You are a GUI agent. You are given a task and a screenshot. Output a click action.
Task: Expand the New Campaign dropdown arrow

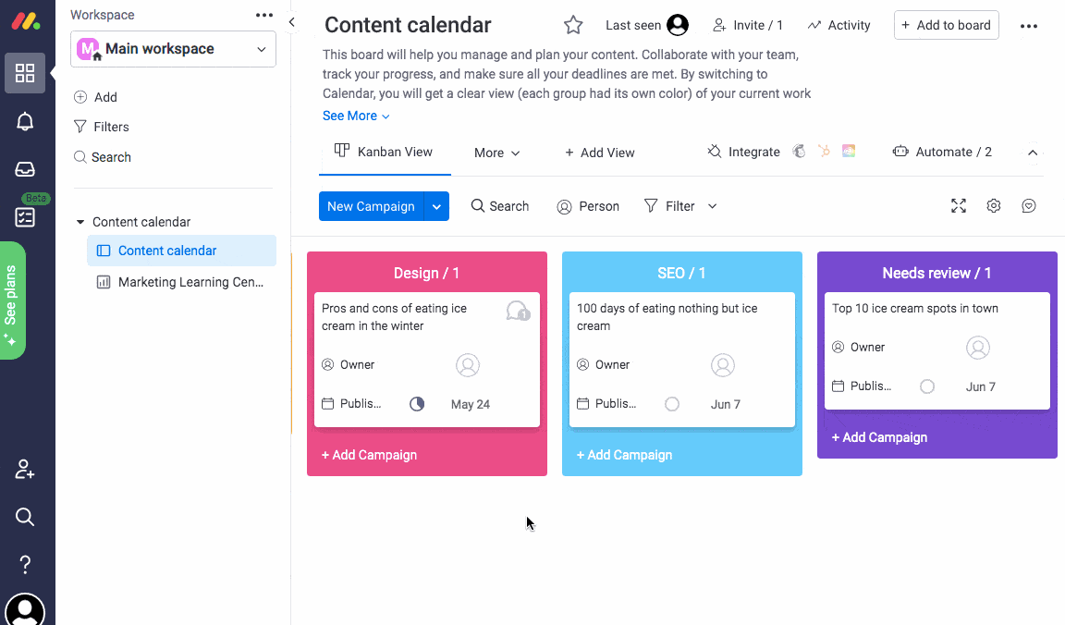click(436, 206)
